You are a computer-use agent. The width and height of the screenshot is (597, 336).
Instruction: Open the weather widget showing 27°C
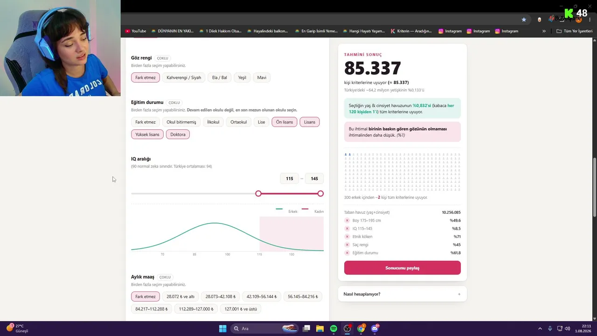click(17, 329)
